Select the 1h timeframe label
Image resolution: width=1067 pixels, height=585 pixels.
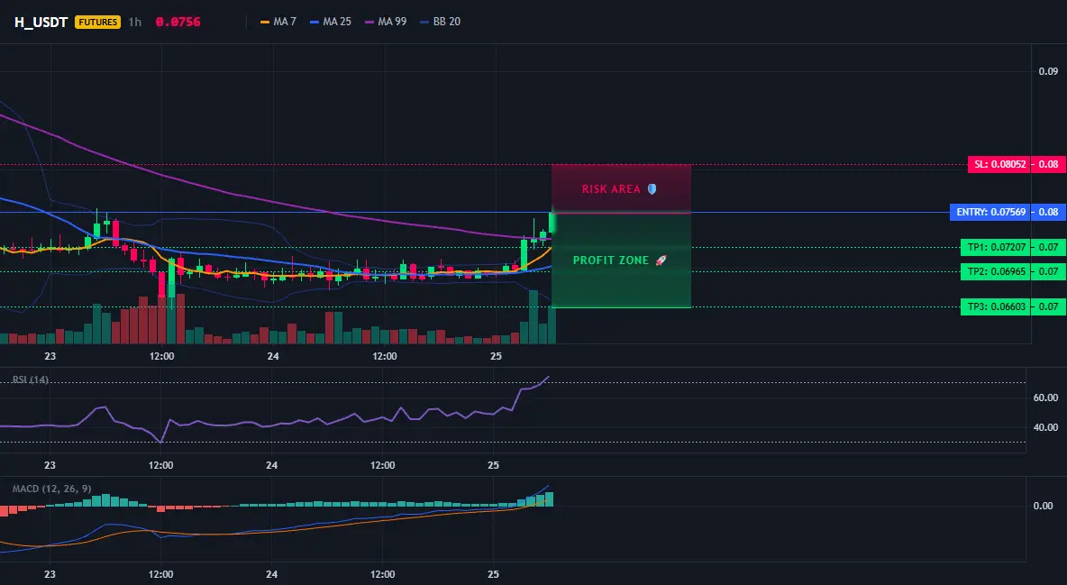135,22
